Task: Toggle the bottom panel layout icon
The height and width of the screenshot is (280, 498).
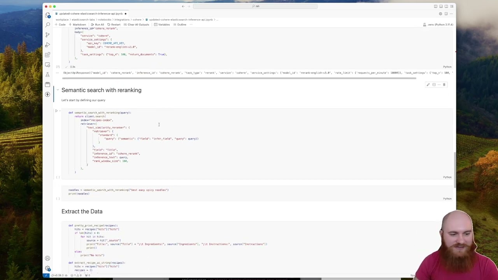Action: 441,6
